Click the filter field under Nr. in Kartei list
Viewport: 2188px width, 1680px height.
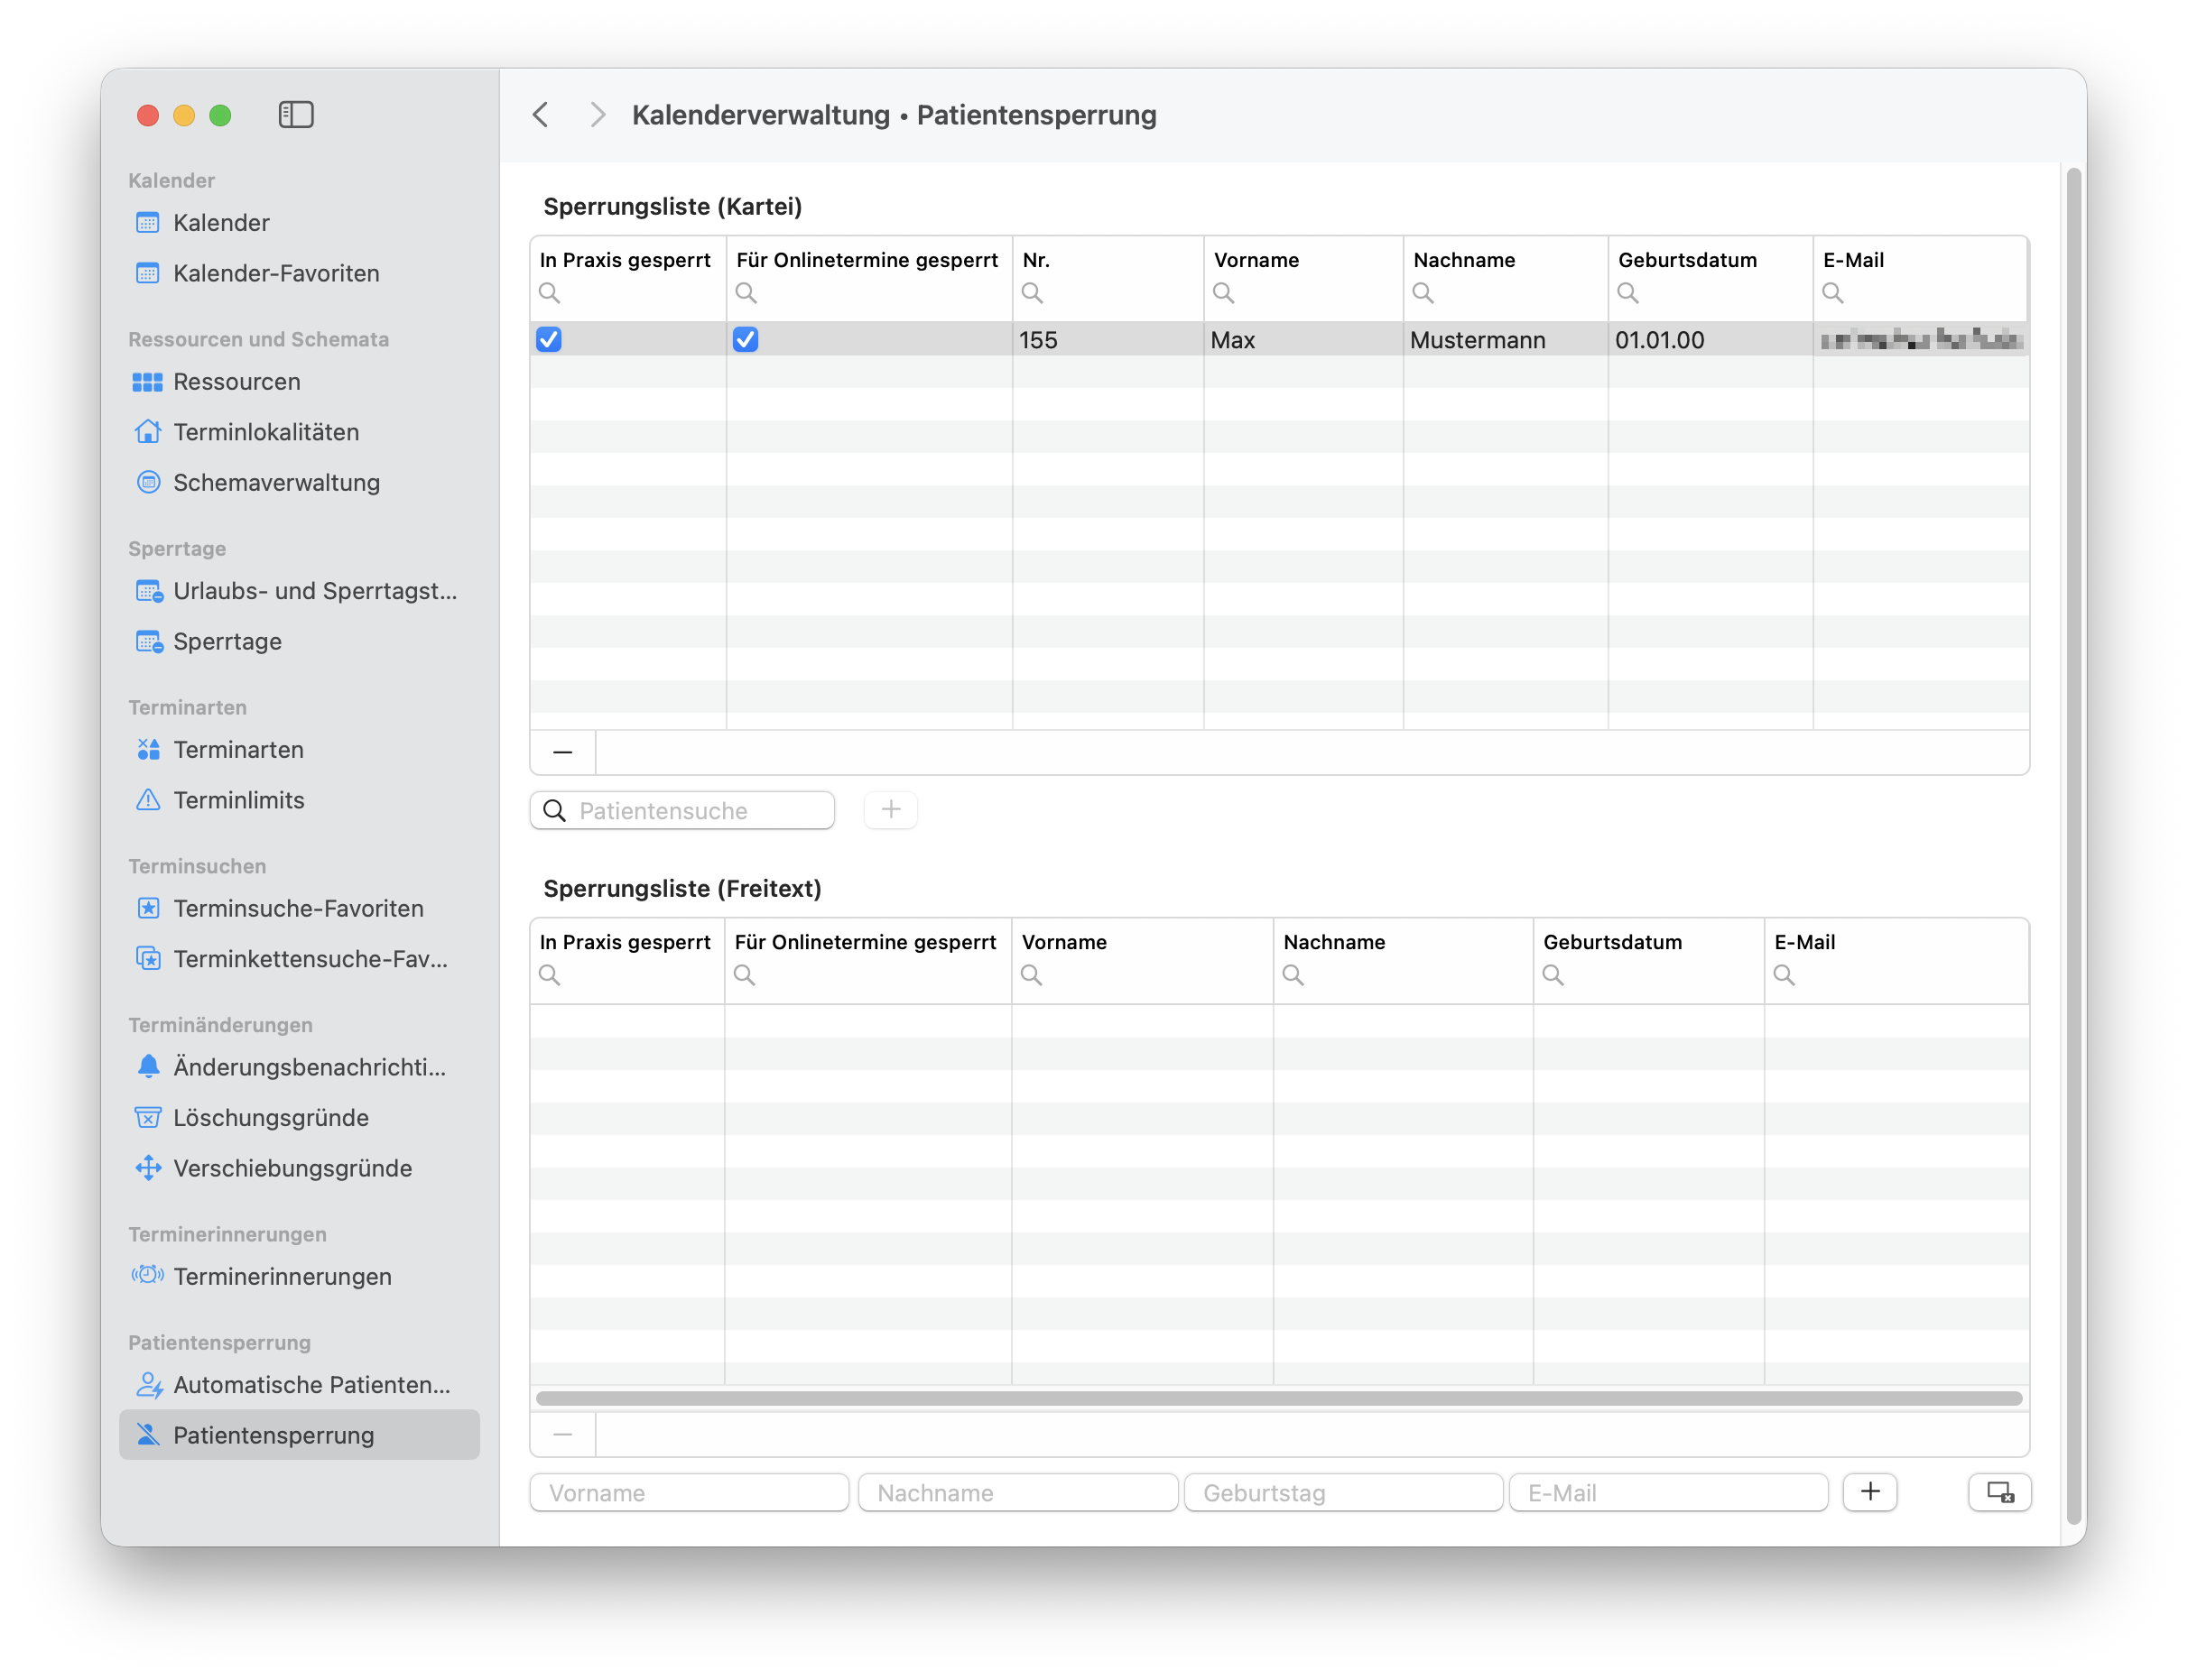[1108, 293]
